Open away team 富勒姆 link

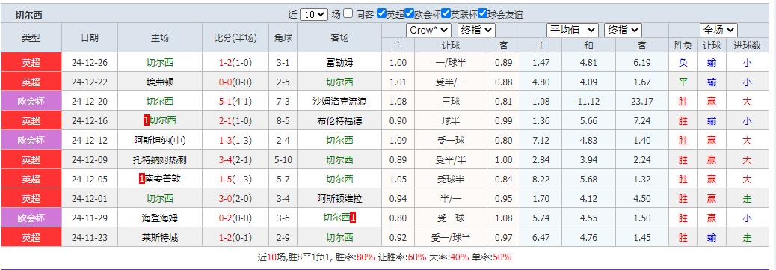coord(339,63)
